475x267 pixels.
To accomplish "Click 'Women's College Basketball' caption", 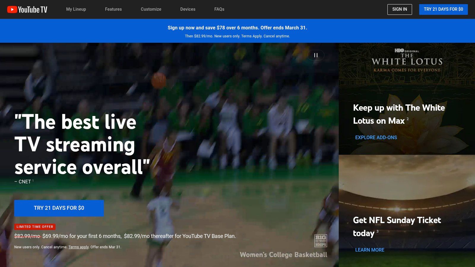I will click(284, 255).
